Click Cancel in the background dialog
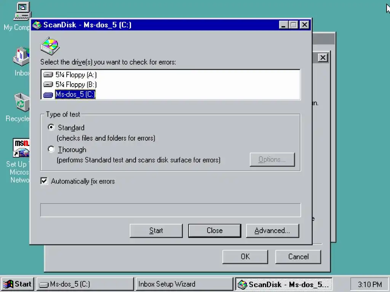Viewport: 390px width, 292px height. [298, 257]
